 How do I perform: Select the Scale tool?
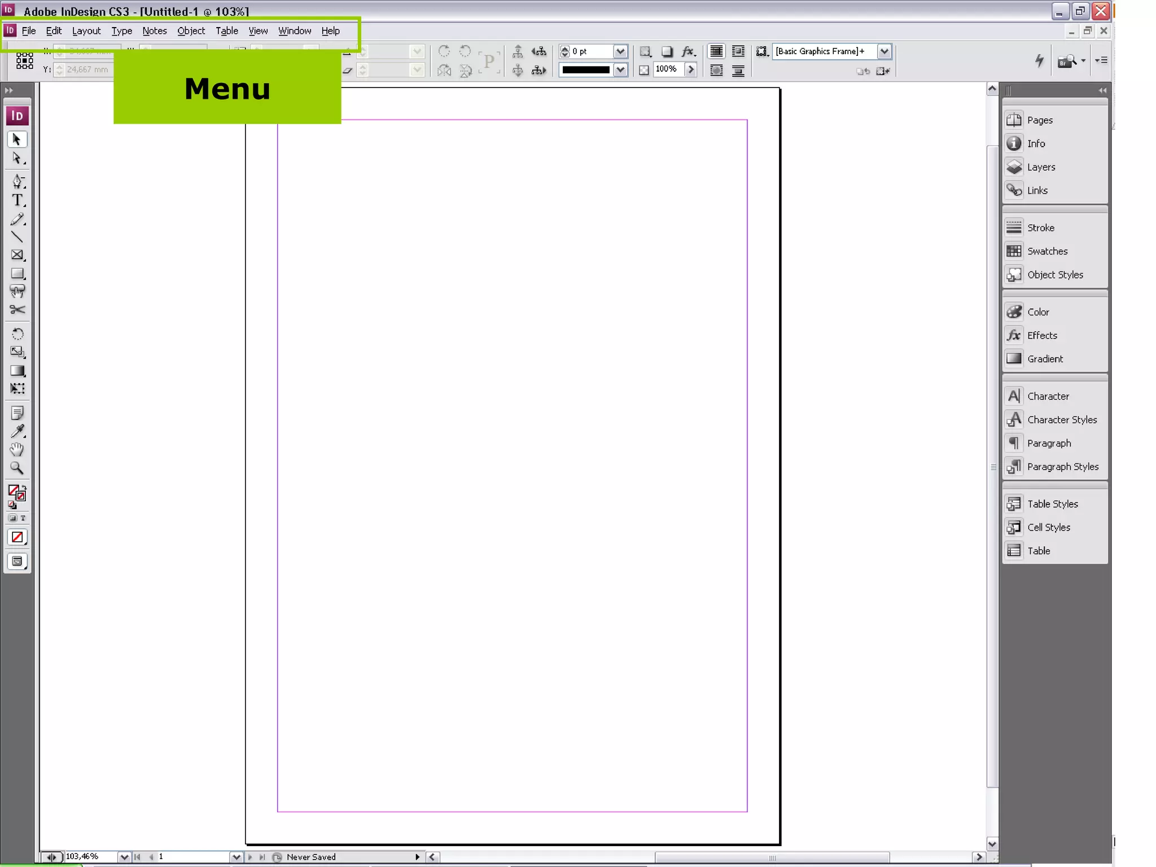click(17, 352)
